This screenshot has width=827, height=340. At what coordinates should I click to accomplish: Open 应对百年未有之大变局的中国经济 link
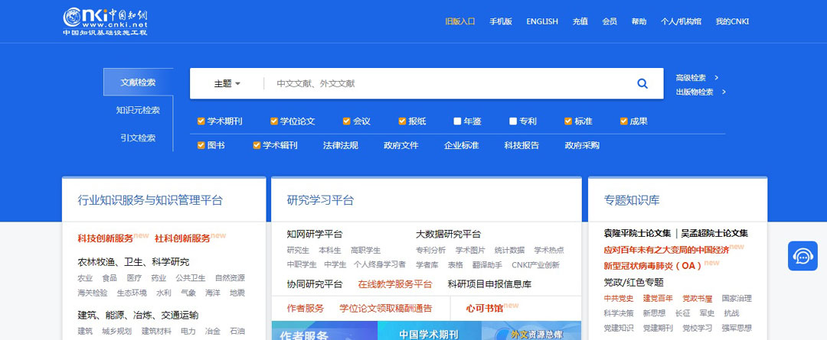(666, 250)
